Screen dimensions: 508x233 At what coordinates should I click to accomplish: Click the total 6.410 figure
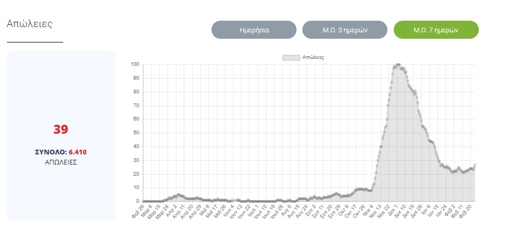click(78, 152)
